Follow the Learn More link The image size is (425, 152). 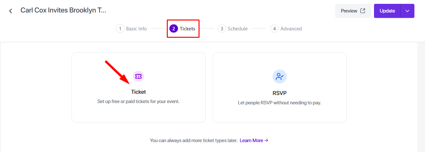pos(254,140)
